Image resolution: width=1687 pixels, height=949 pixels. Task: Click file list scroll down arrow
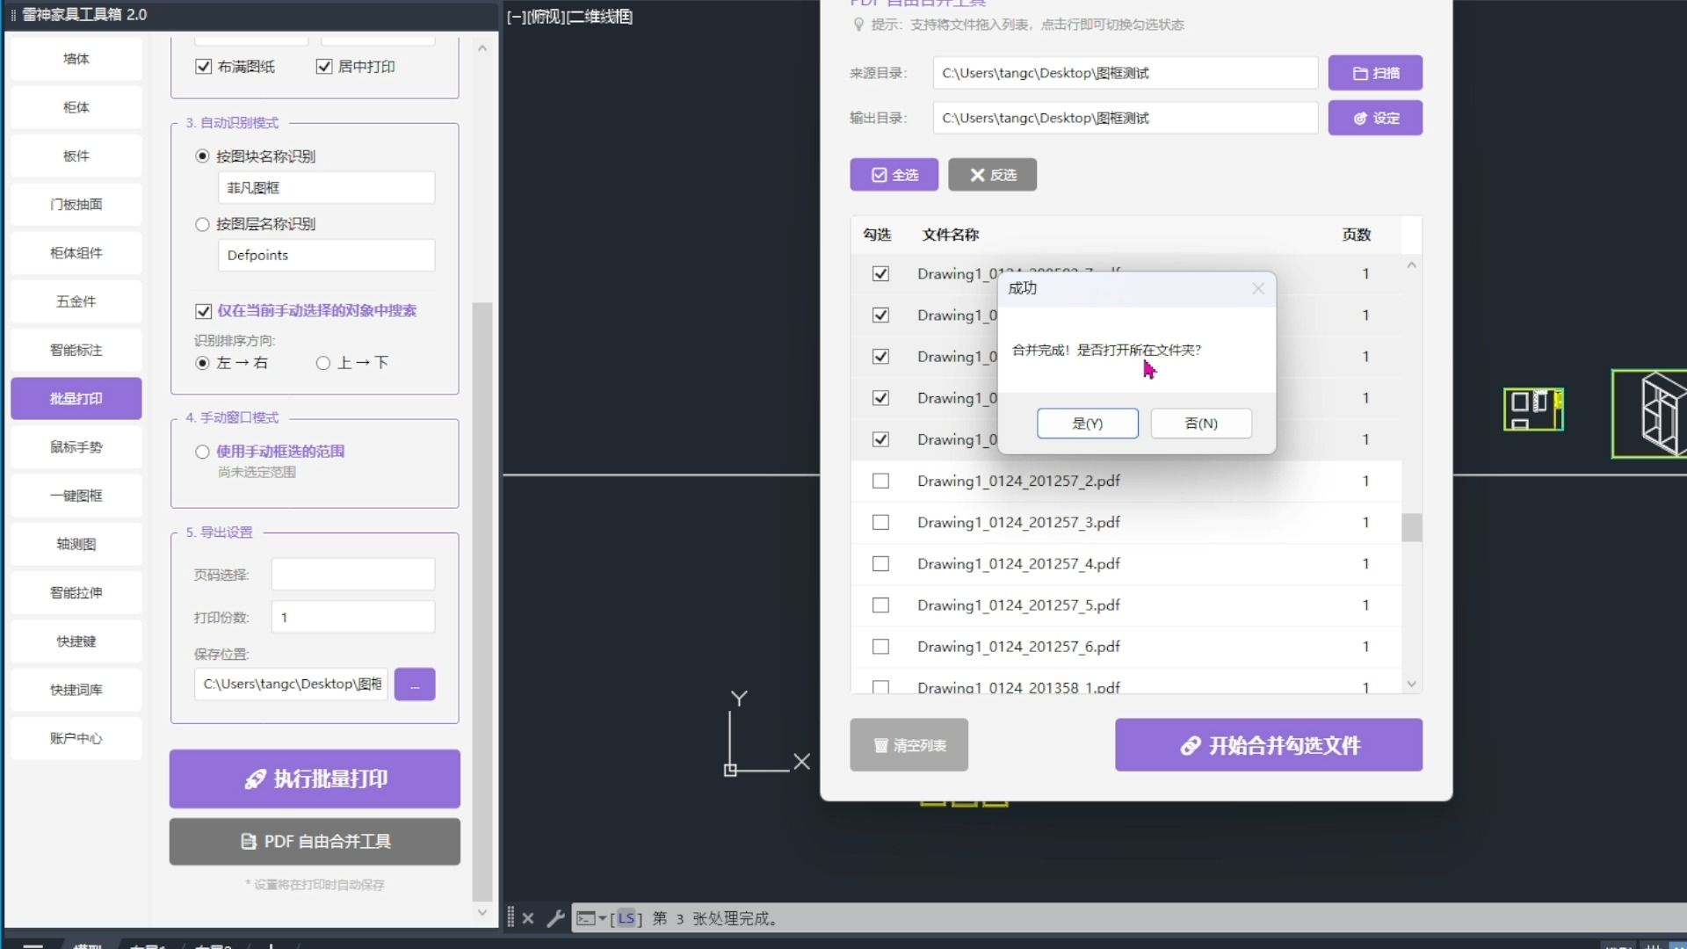(1411, 684)
